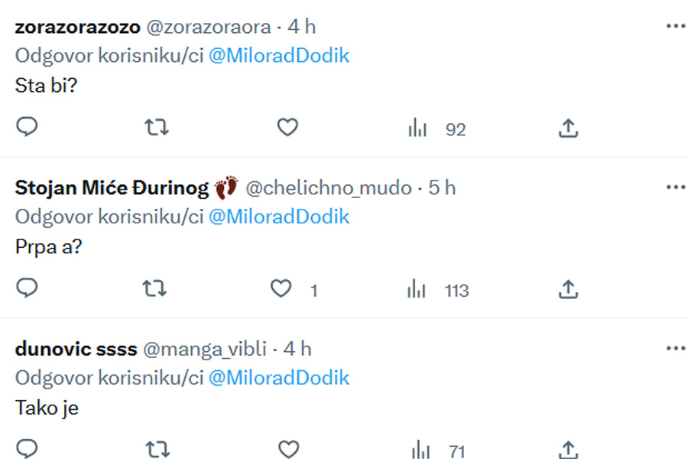Retweet the "Sta bi?" tweet

(157, 128)
